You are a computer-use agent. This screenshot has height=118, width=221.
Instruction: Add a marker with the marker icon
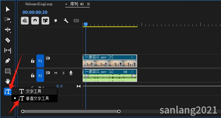56,21
